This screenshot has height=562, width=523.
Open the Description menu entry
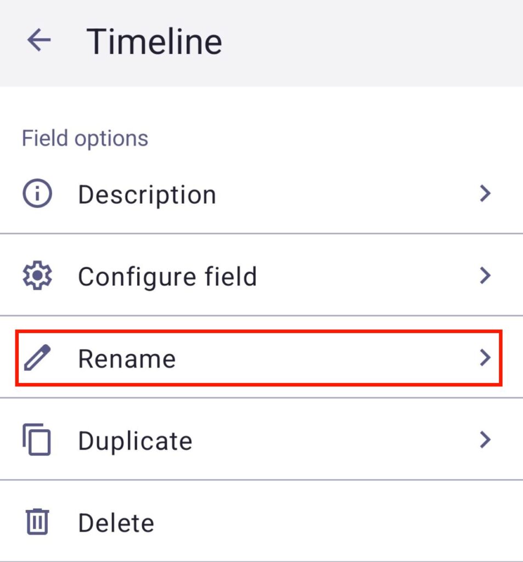[147, 195]
